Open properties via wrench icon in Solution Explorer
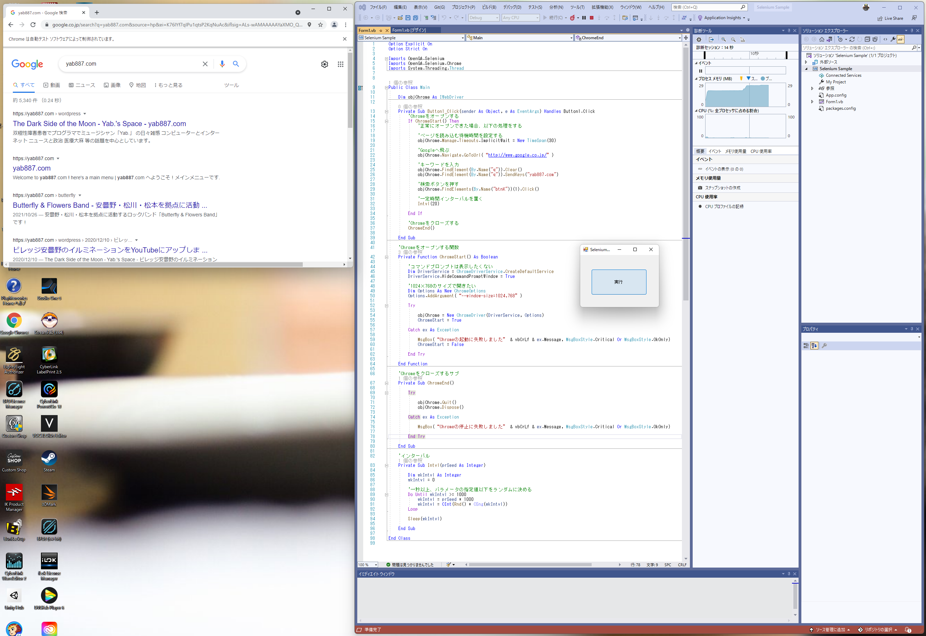The image size is (926, 636). (x=893, y=40)
